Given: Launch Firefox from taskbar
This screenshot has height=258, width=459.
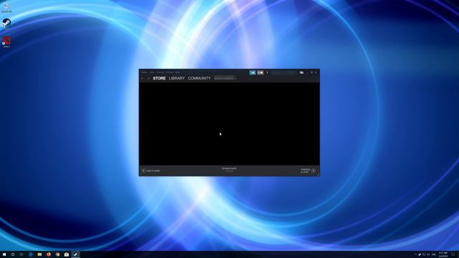Looking at the screenshot, I should 49,254.
